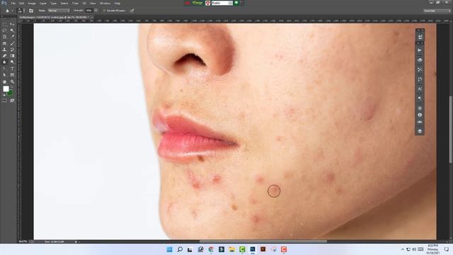This screenshot has width=453, height=255.
Task: Select the Brush tool
Action: [12, 43]
